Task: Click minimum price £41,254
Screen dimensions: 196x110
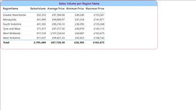Action: tap(80, 20)
